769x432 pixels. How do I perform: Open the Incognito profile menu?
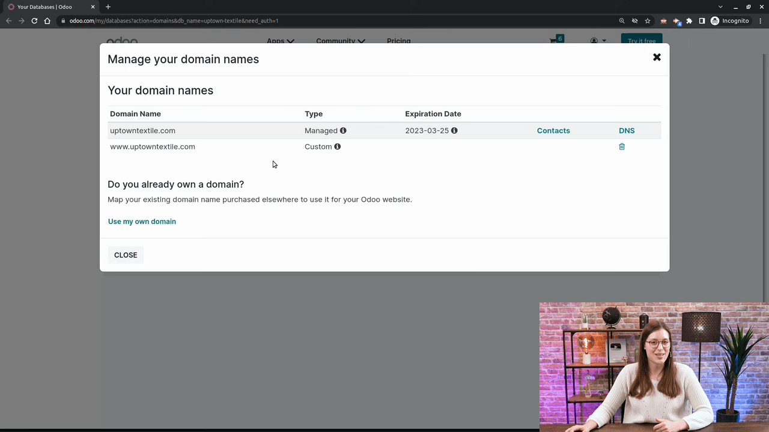click(729, 21)
